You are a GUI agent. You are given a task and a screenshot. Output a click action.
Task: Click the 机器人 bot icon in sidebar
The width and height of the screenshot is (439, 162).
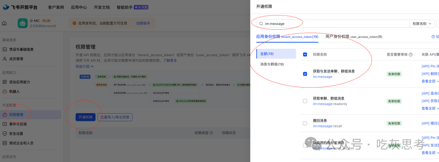pos(4,91)
